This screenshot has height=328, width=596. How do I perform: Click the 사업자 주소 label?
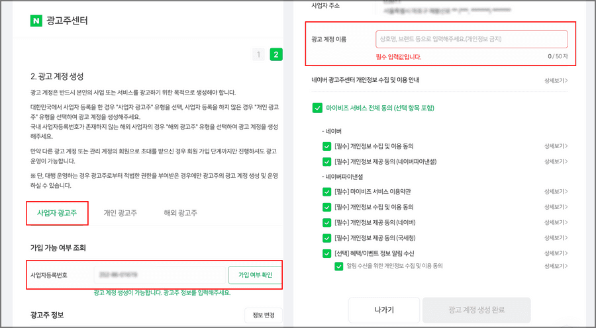tap(326, 6)
